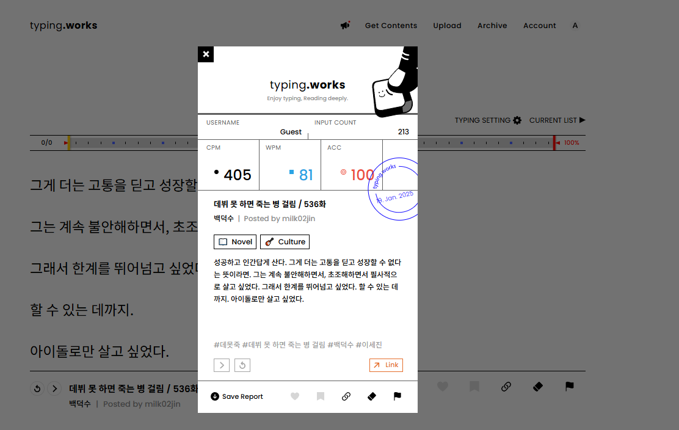The height and width of the screenshot is (430, 679).
Task: Click background line 할 수 있는 데까지.
Action: click(82, 310)
